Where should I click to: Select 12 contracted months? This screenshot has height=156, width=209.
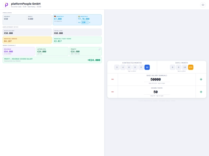point(147,67)
